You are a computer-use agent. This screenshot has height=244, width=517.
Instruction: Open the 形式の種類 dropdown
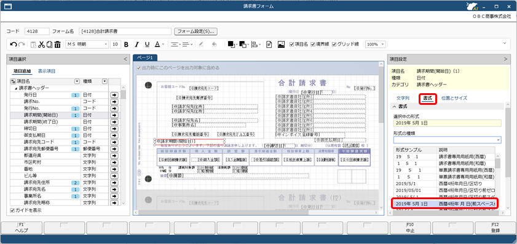coord(498,140)
